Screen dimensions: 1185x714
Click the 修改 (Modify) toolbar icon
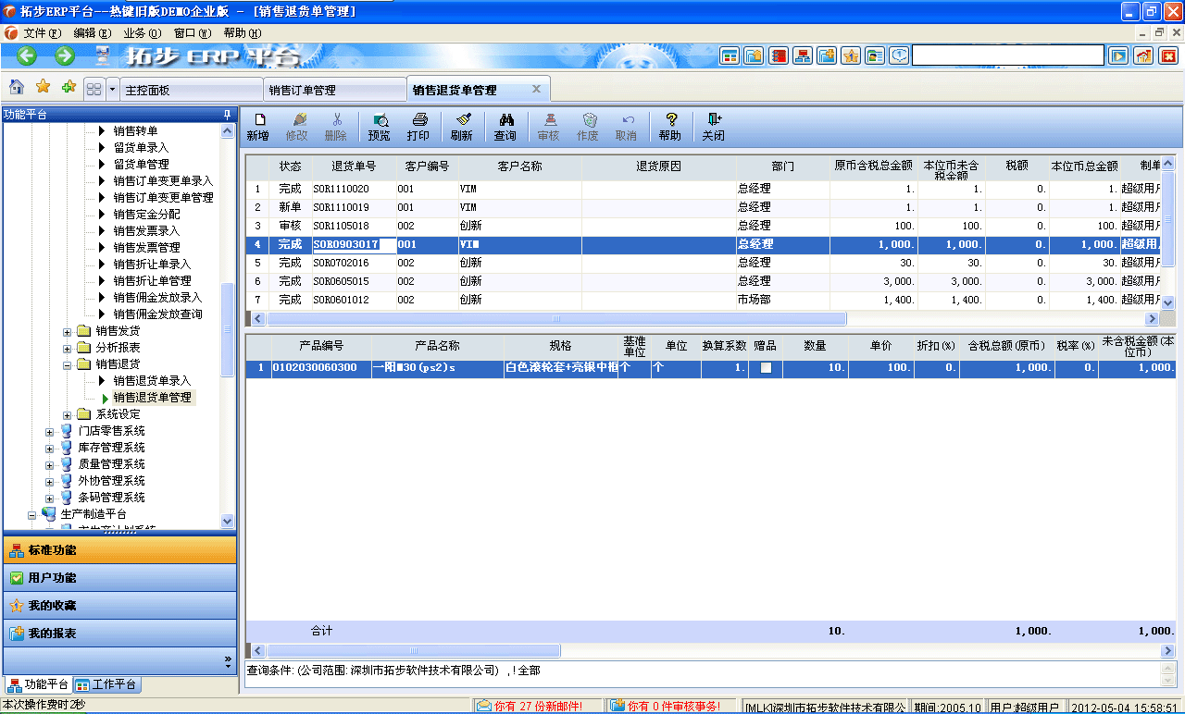click(298, 126)
